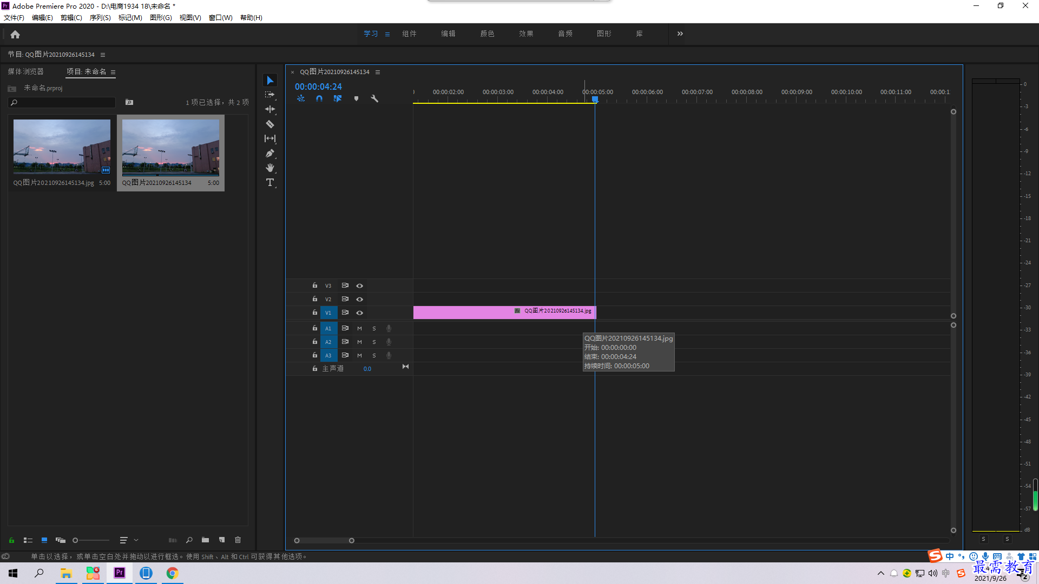1039x584 pixels.
Task: Open the Program monitor panel menu
Action: (103, 55)
